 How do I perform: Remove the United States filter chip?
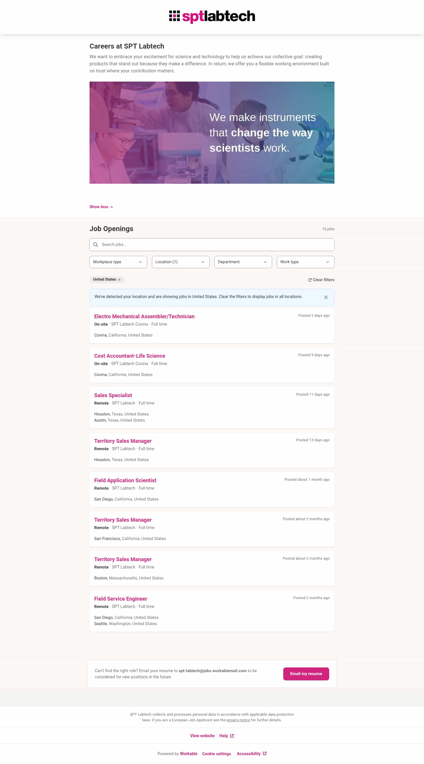(x=119, y=280)
